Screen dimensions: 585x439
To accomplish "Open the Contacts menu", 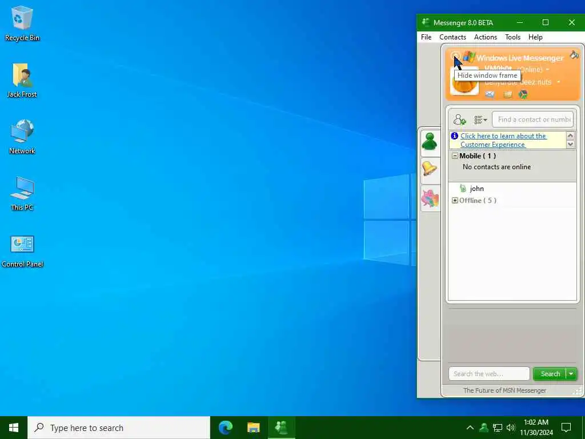I will click(452, 37).
